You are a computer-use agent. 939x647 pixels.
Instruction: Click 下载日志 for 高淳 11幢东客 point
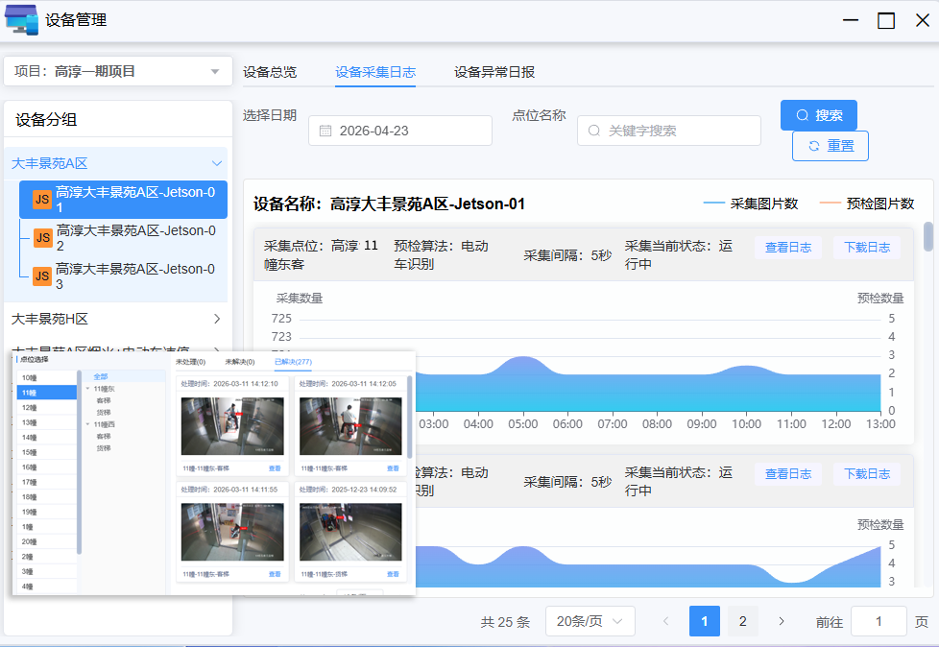pyautogui.click(x=867, y=248)
